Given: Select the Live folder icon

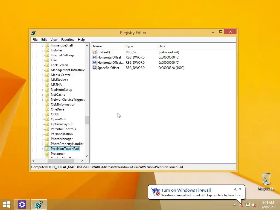Looking at the screenshot, I should 47,60.
